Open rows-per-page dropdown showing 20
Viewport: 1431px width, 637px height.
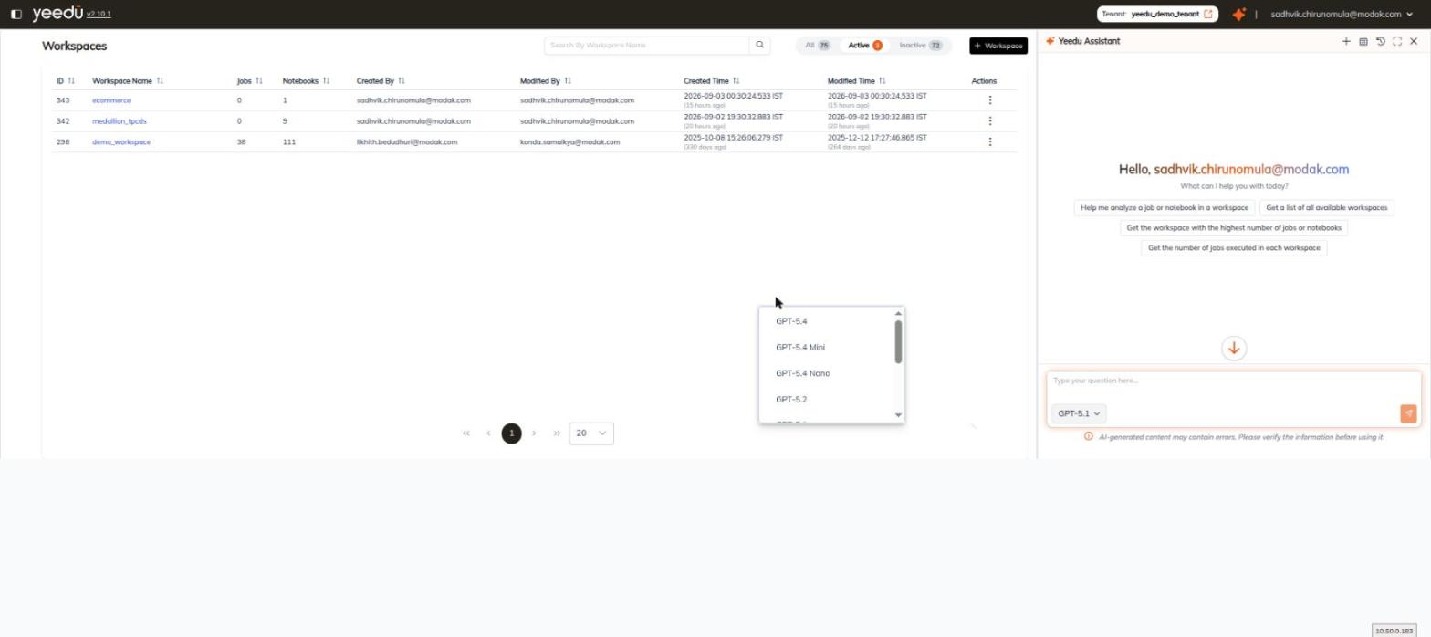(591, 433)
